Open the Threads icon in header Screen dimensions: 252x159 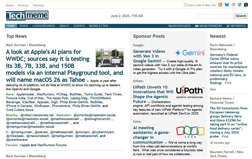click(233, 5)
